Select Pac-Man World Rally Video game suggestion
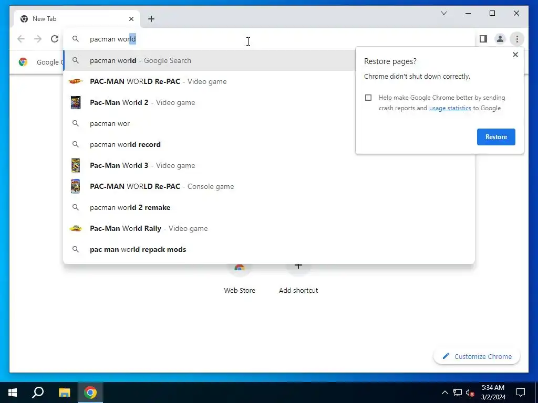This screenshot has width=538, height=403. point(269,228)
